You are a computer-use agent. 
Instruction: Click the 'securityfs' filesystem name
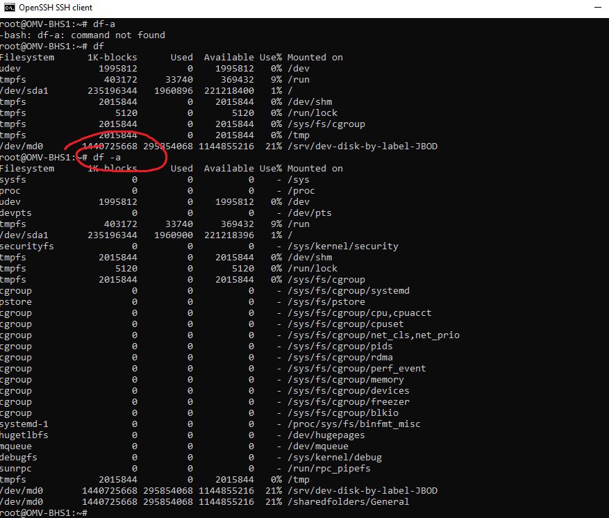27,247
